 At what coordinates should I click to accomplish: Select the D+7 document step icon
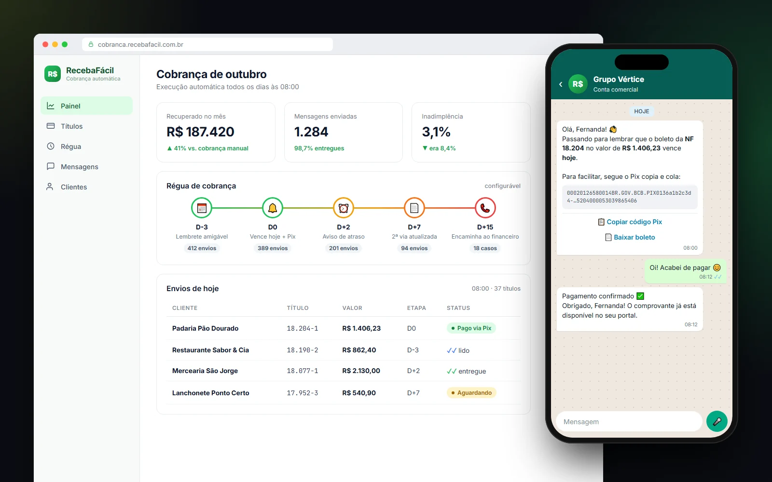[x=414, y=208]
